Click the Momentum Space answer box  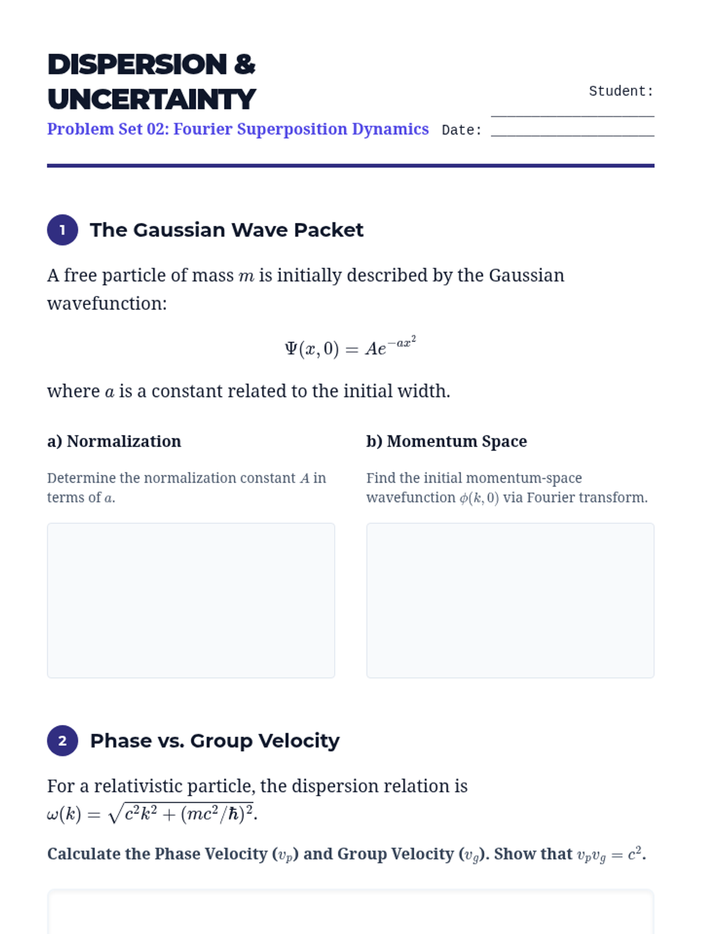pyautogui.click(x=509, y=600)
